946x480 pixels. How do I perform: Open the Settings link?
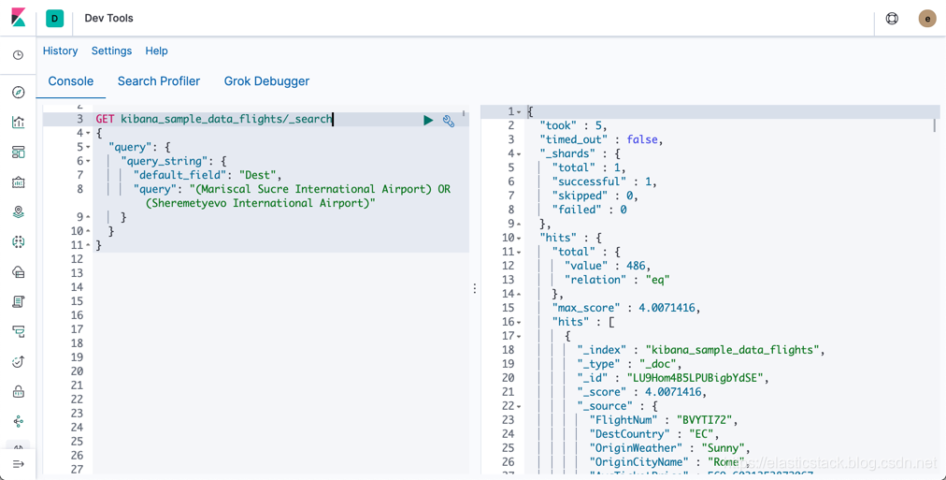point(111,51)
